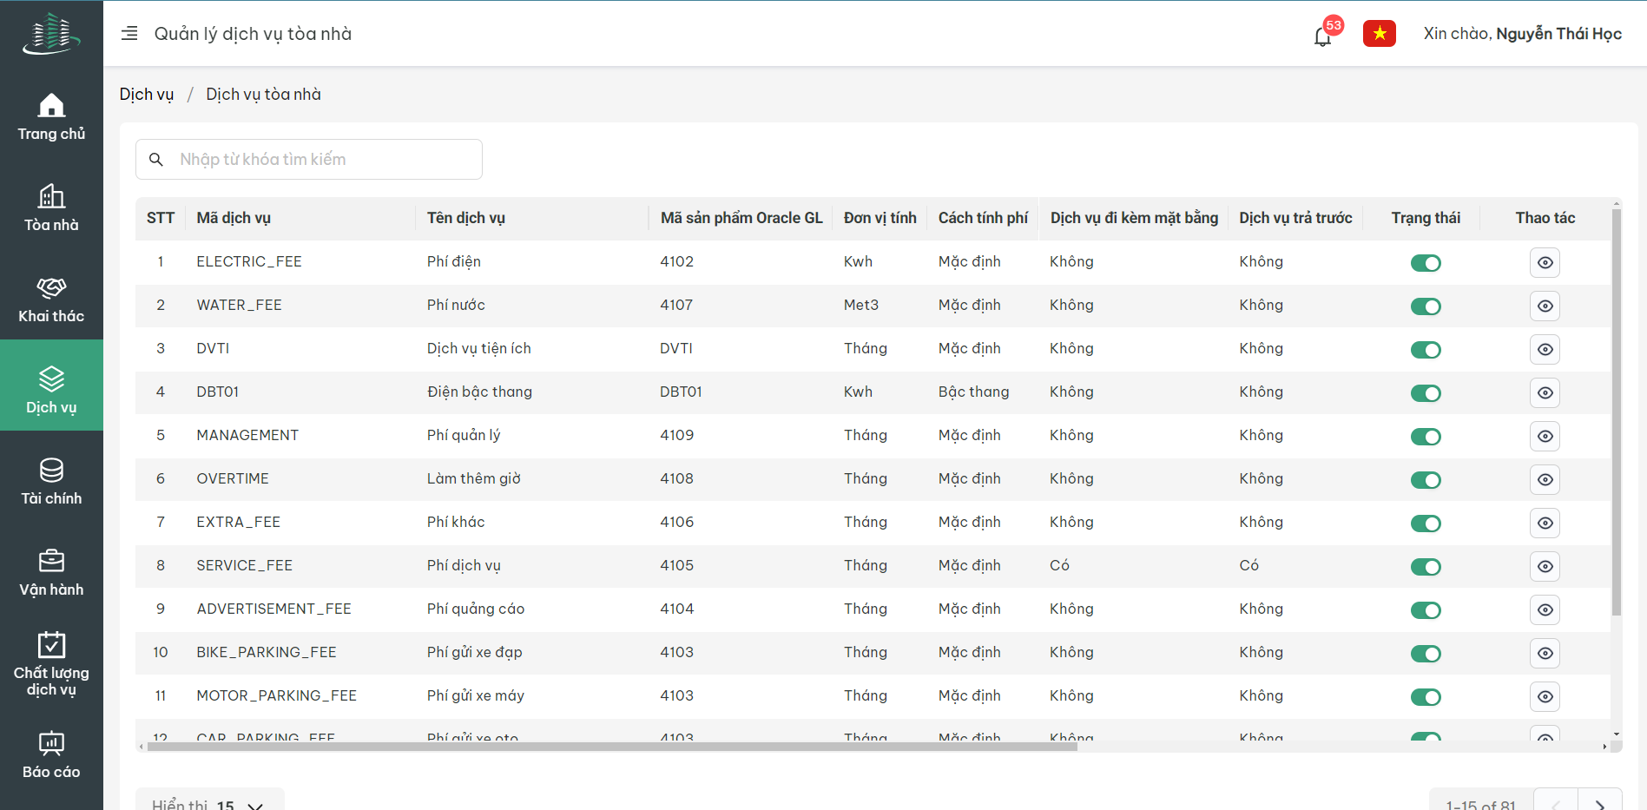The width and height of the screenshot is (1647, 810).
Task: Toggle status switch for WATER_FEE
Action: click(x=1426, y=306)
